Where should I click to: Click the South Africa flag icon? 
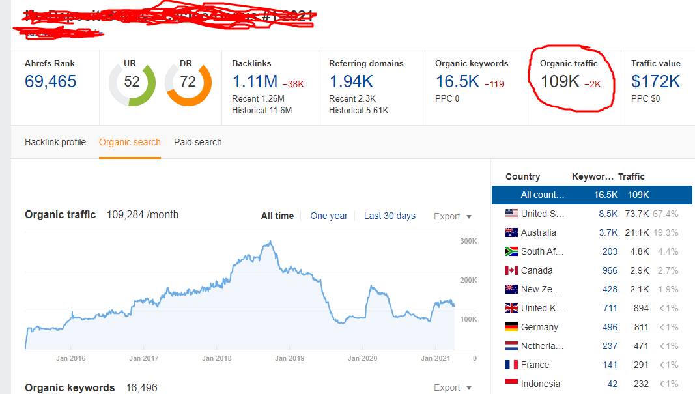coord(511,251)
